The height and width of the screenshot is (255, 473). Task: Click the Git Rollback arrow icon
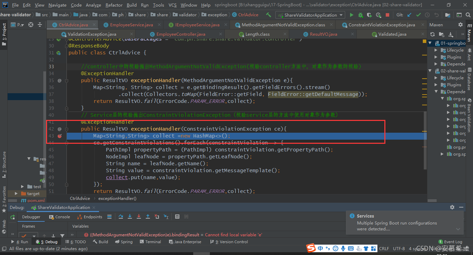pos(437,15)
